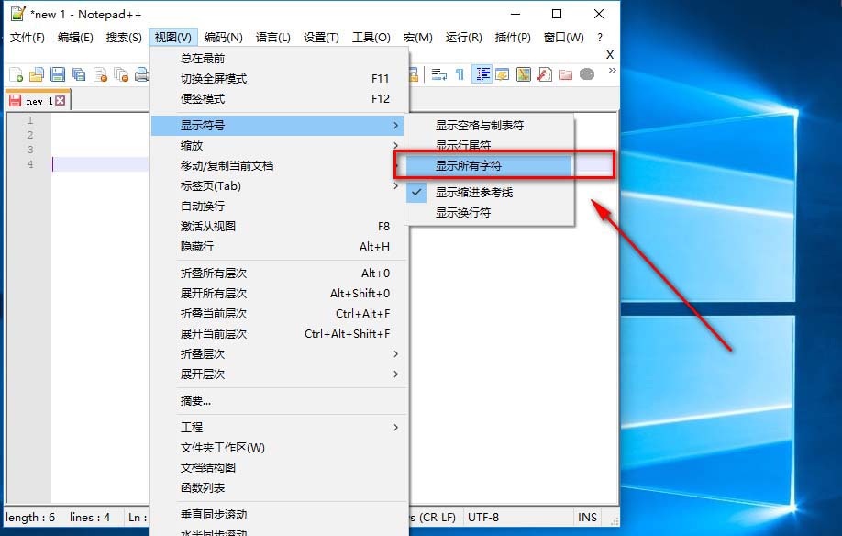
Task: Click the Indent Guide toolbar icon
Action: click(481, 74)
